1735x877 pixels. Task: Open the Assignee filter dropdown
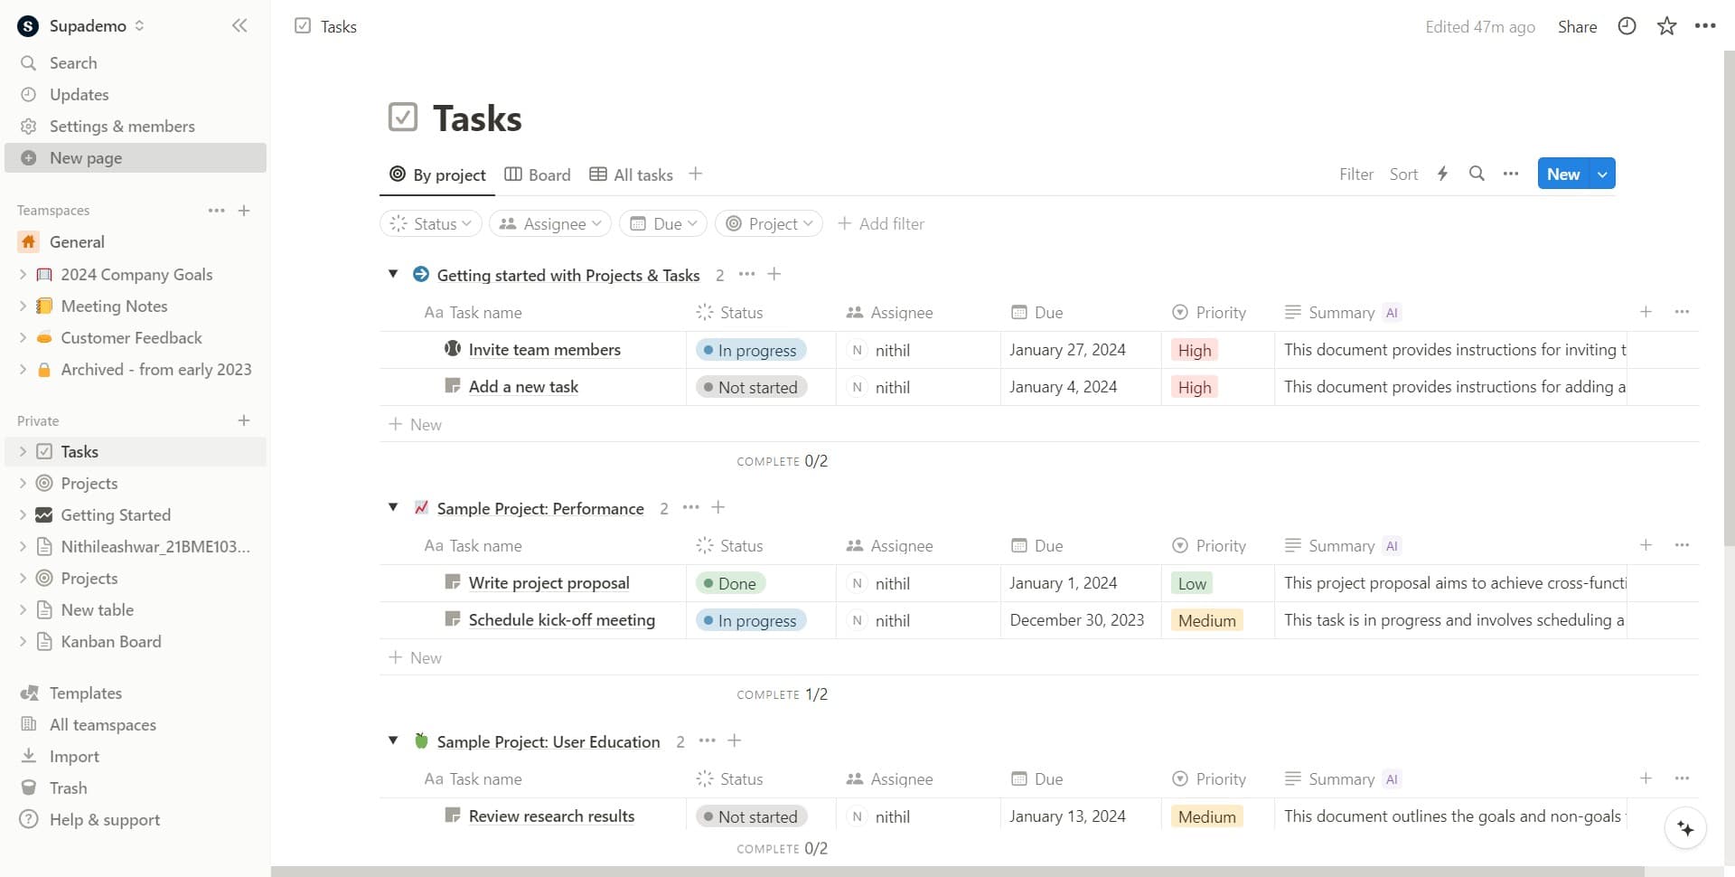[549, 223]
